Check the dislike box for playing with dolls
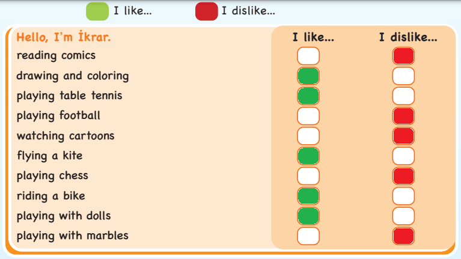 point(403,216)
